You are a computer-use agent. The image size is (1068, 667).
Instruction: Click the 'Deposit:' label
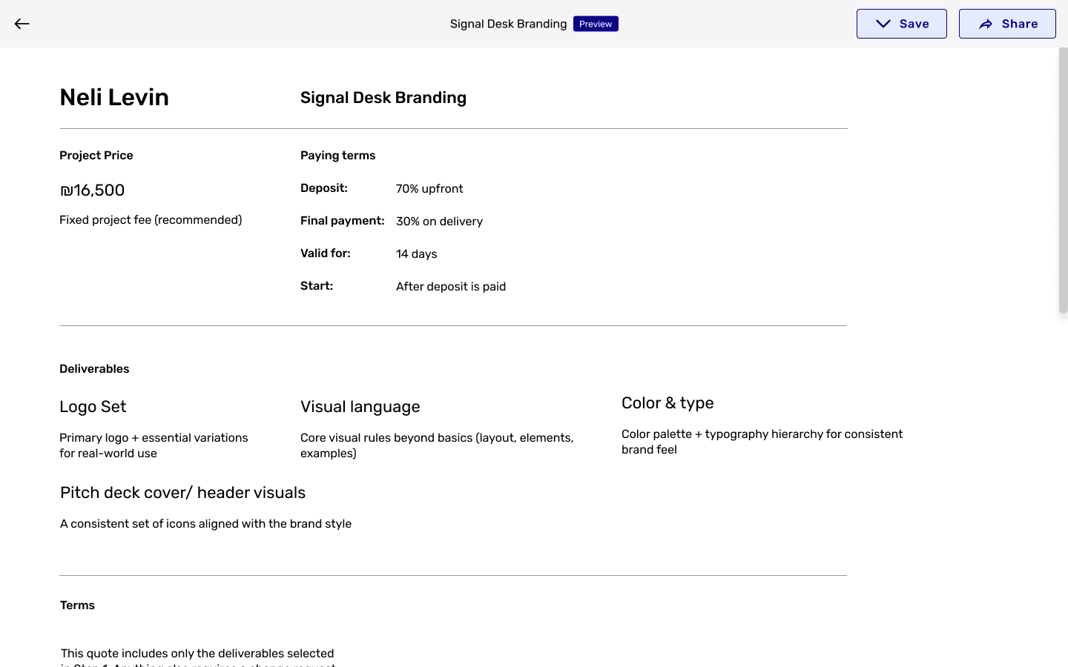click(x=324, y=188)
